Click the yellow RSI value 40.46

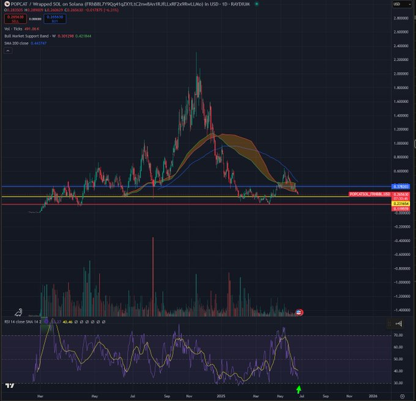tap(67, 322)
